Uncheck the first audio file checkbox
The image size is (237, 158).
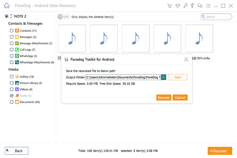(59, 58)
